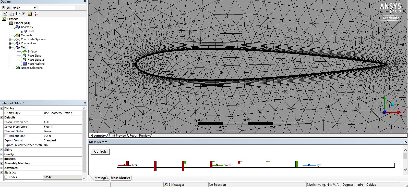The height and width of the screenshot is (187, 408).
Task: Expand the Sizing details section
Action: pyautogui.click(x=2, y=150)
